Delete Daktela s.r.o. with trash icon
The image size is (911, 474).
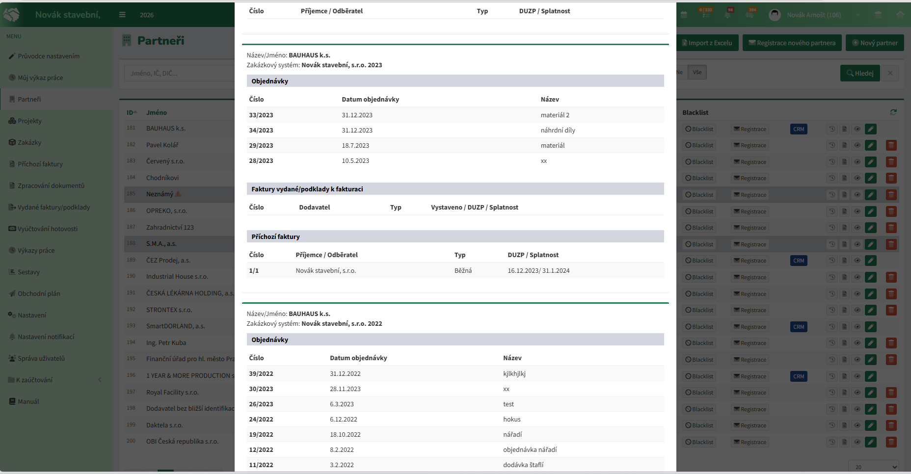coord(891,425)
